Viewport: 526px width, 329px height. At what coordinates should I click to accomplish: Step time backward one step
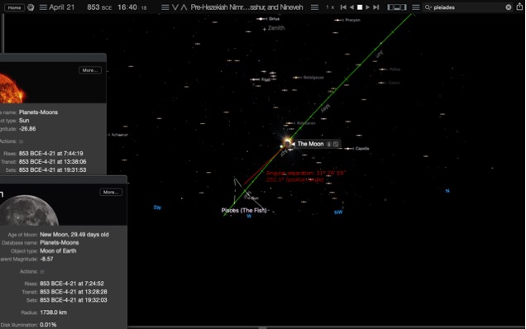tap(343, 7)
